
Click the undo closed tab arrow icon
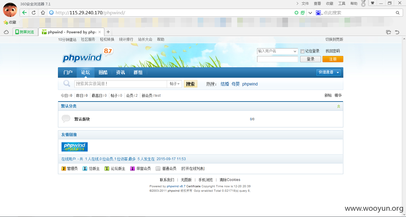[397, 32]
